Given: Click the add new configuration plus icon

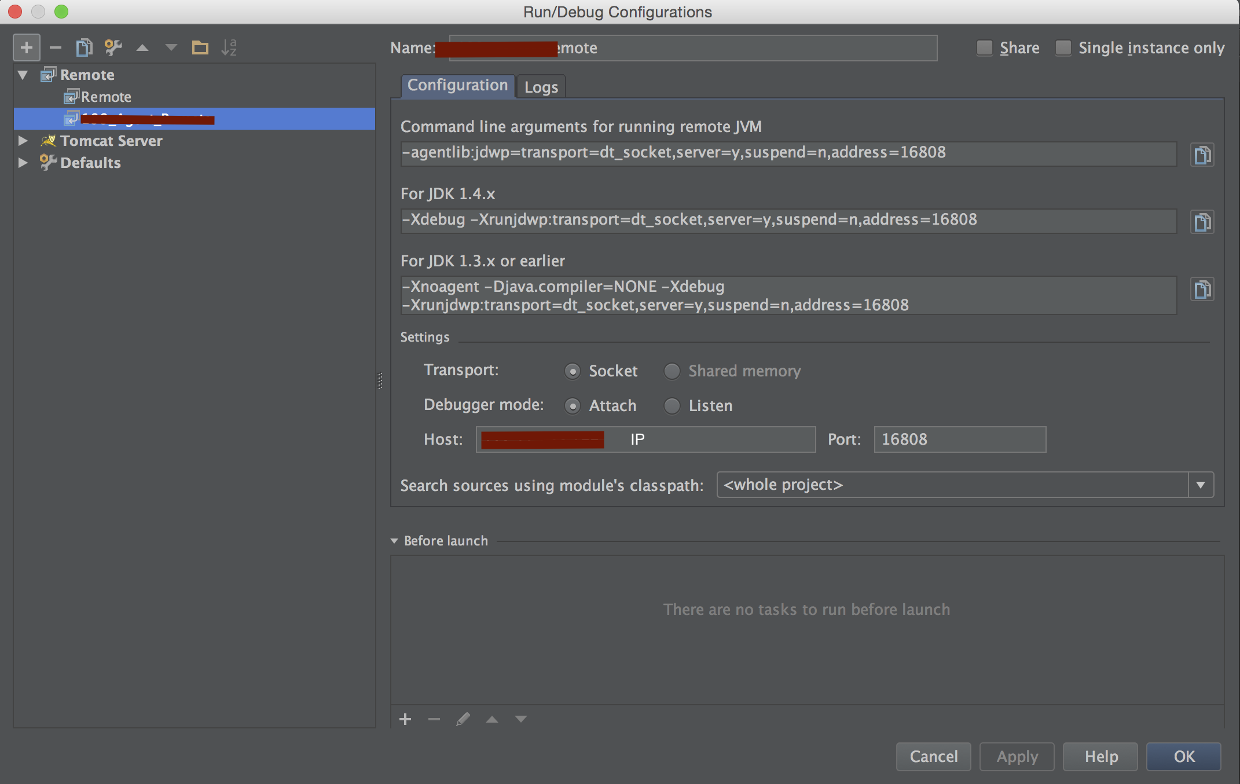Looking at the screenshot, I should coord(27,47).
